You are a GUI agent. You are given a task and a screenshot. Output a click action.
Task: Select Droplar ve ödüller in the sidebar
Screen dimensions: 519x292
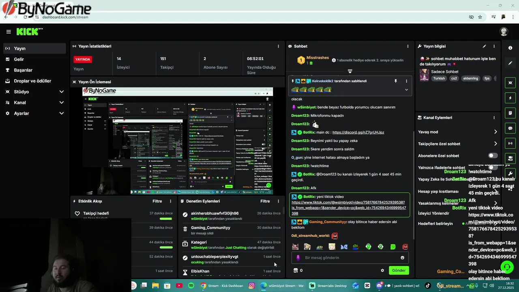tap(34, 81)
